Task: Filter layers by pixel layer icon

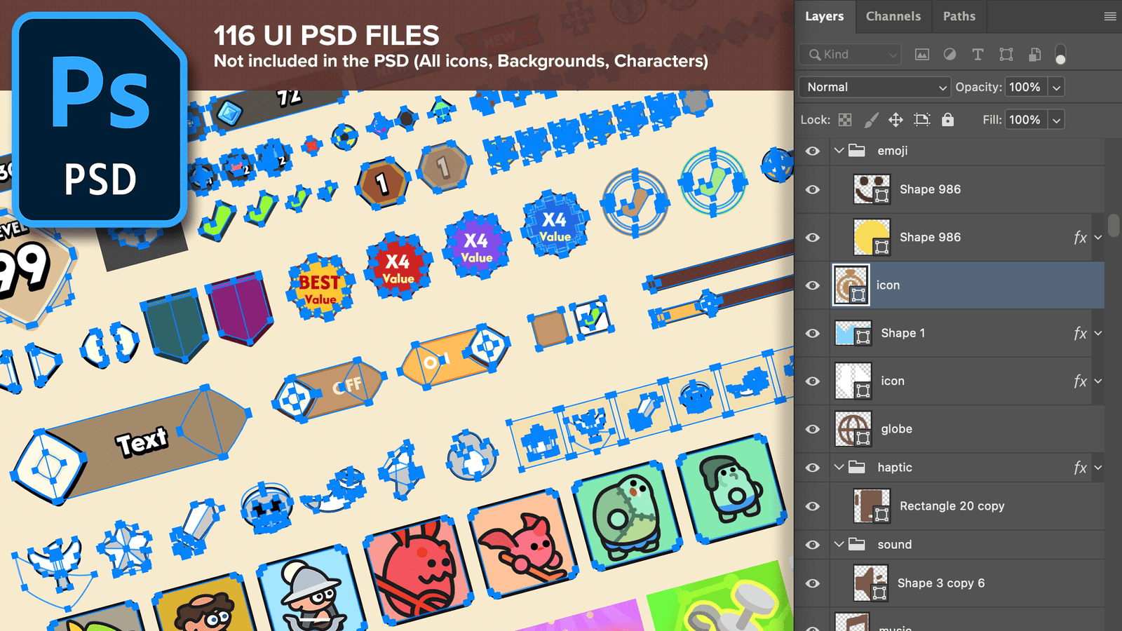Action: pyautogui.click(x=922, y=54)
